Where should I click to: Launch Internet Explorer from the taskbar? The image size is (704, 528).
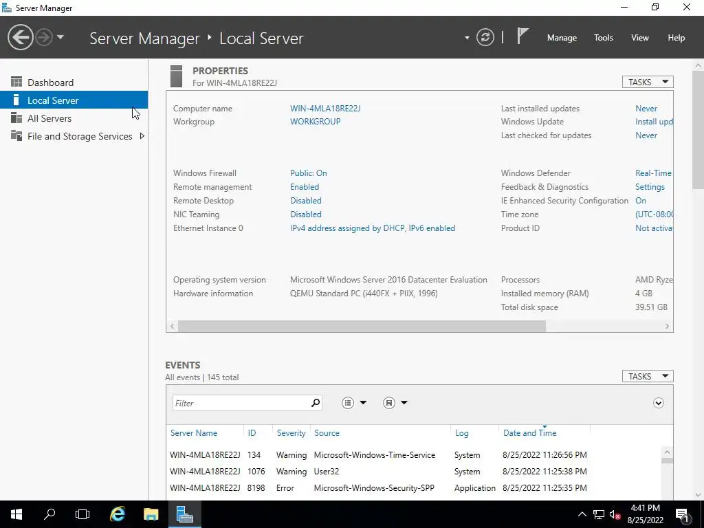118,514
